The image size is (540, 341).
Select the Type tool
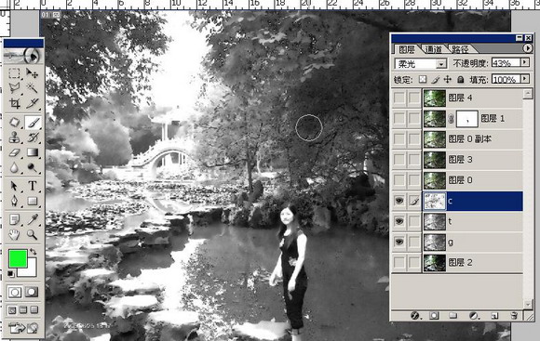click(x=32, y=186)
